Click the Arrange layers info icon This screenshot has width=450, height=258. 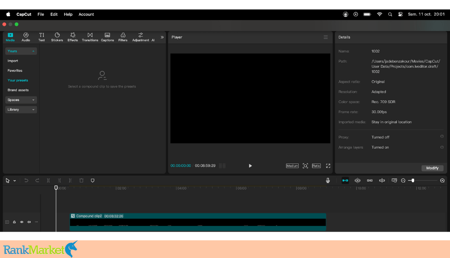tap(442, 147)
